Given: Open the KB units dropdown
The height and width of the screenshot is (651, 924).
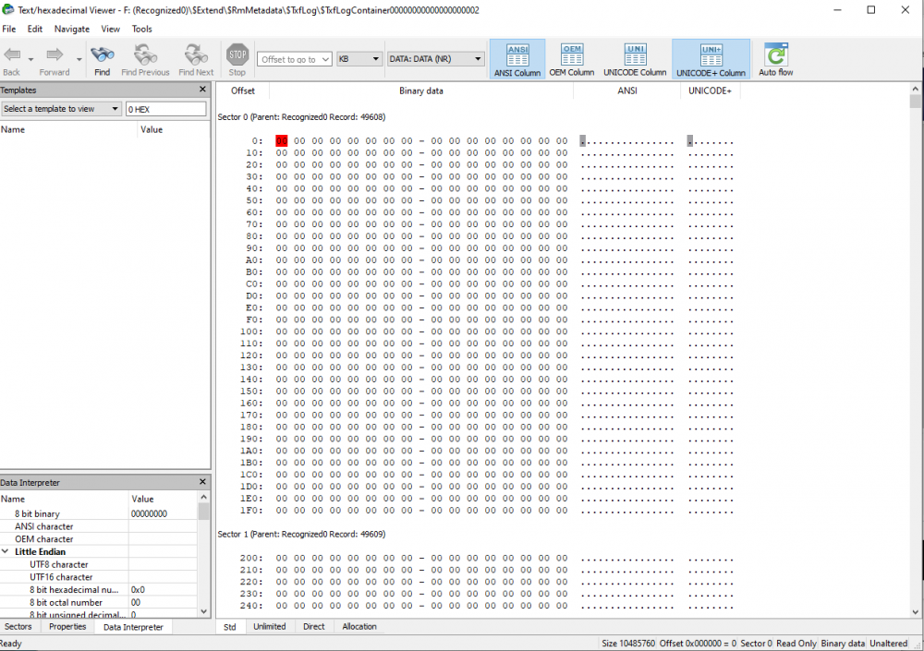Looking at the screenshot, I should coord(359,59).
